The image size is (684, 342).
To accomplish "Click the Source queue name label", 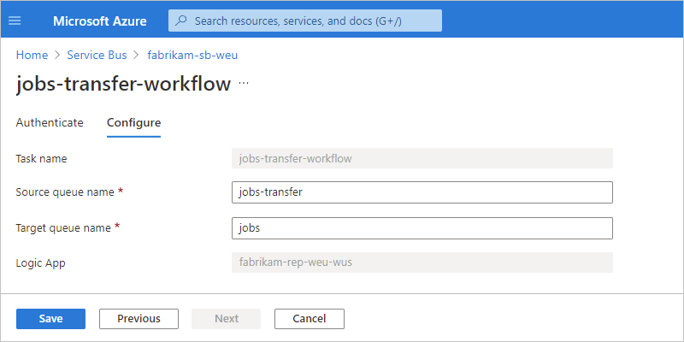I will (65, 192).
